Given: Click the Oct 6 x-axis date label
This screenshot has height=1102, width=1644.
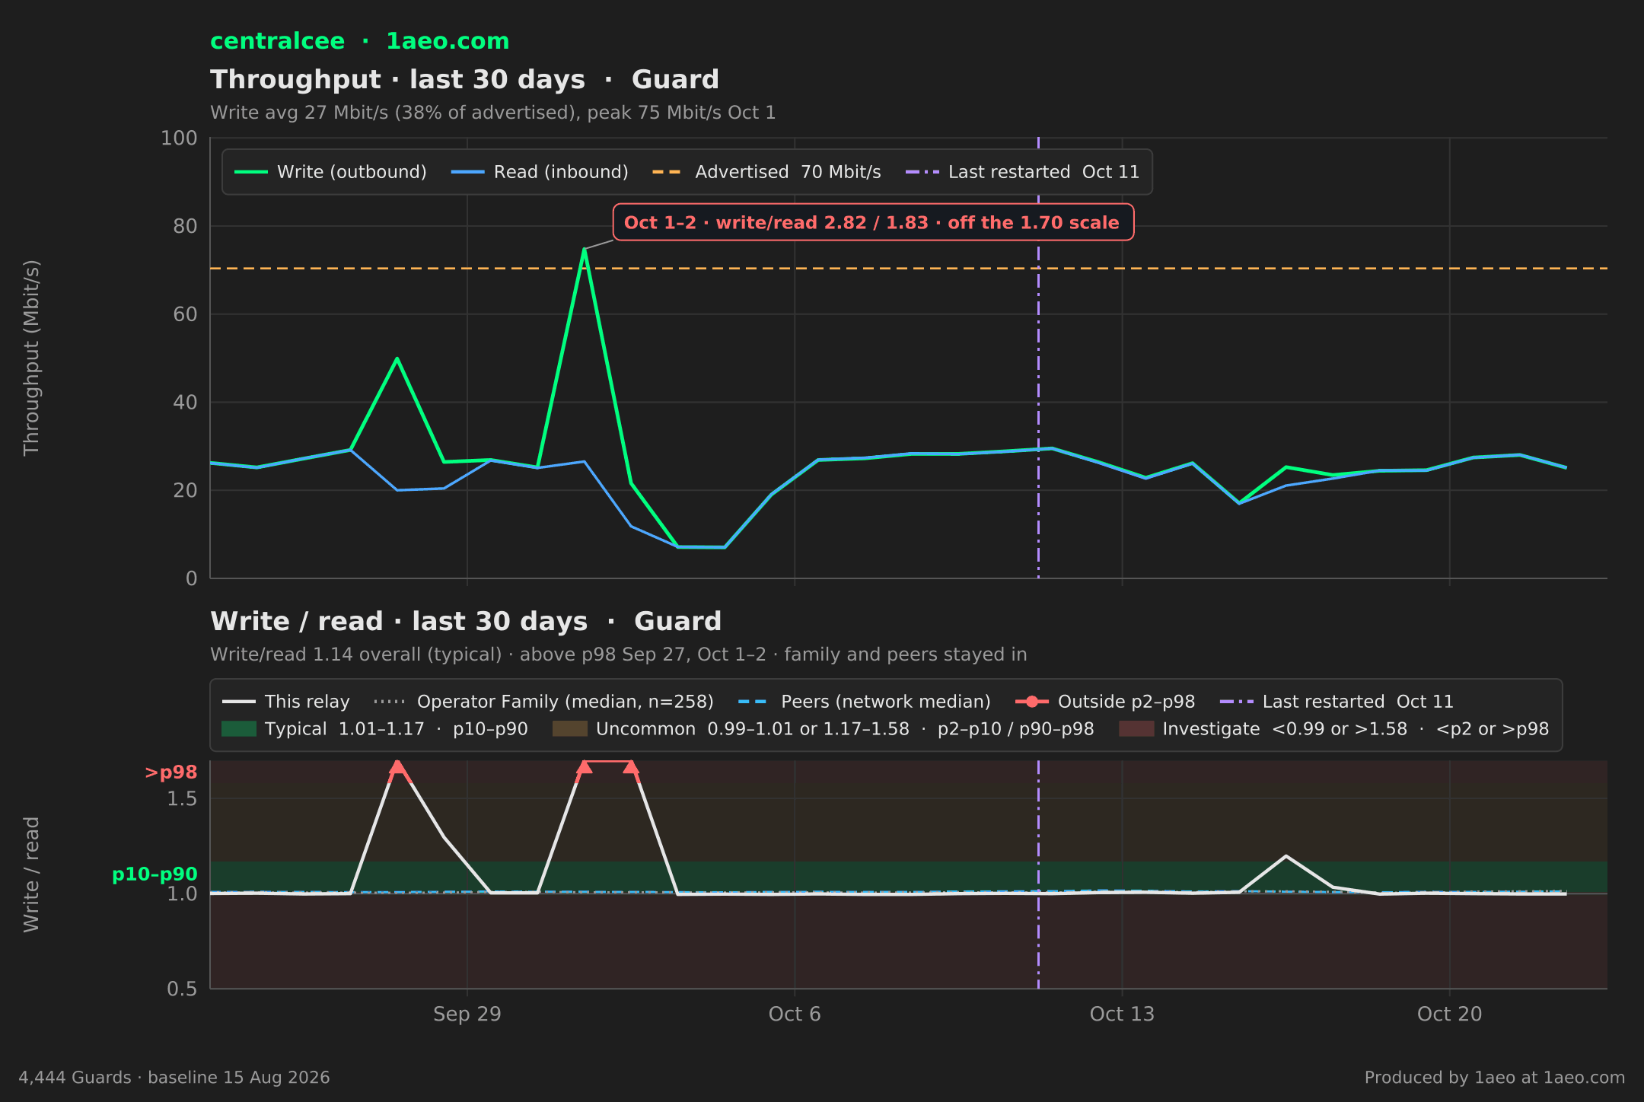Looking at the screenshot, I should point(795,1014).
